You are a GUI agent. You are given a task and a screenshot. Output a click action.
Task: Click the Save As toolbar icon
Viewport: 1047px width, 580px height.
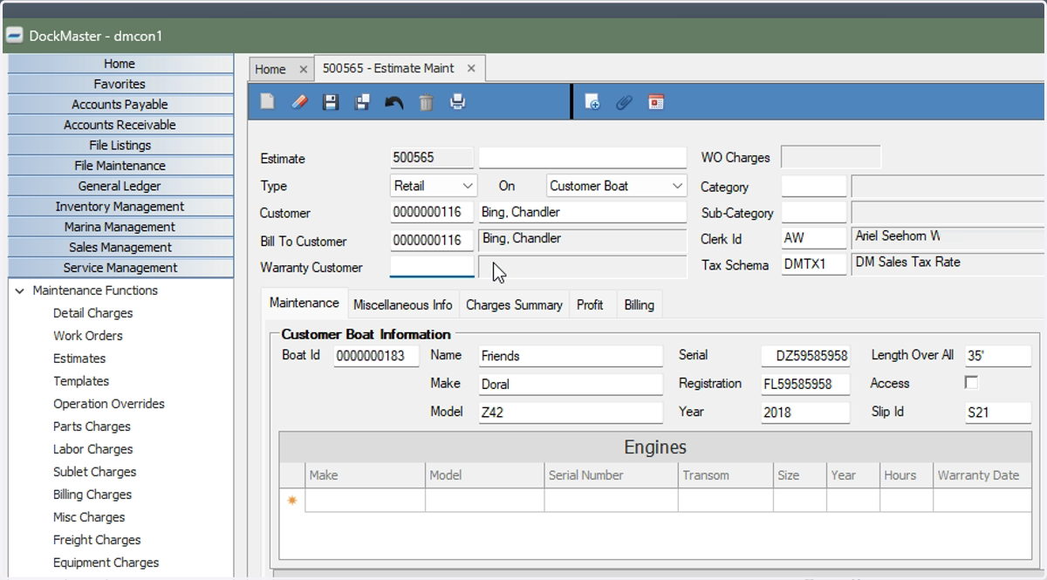coord(362,102)
